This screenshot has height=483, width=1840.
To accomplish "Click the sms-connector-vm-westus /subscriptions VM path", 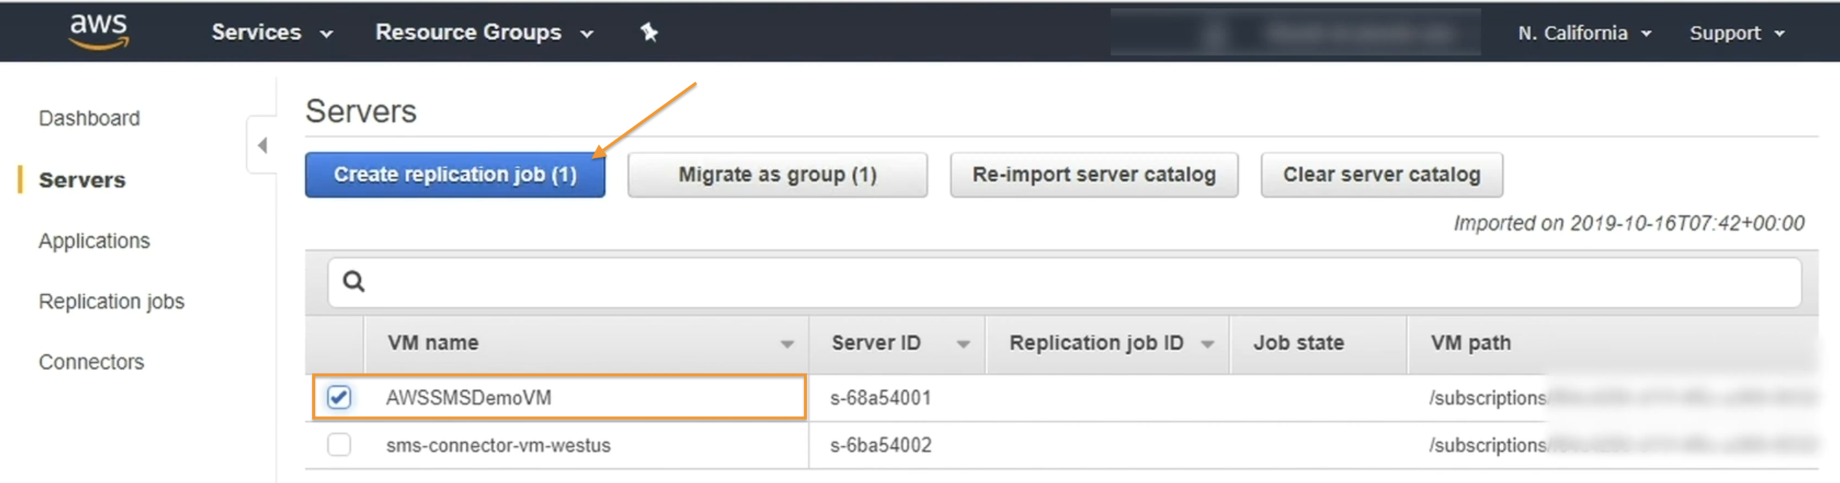I will tap(1488, 445).
